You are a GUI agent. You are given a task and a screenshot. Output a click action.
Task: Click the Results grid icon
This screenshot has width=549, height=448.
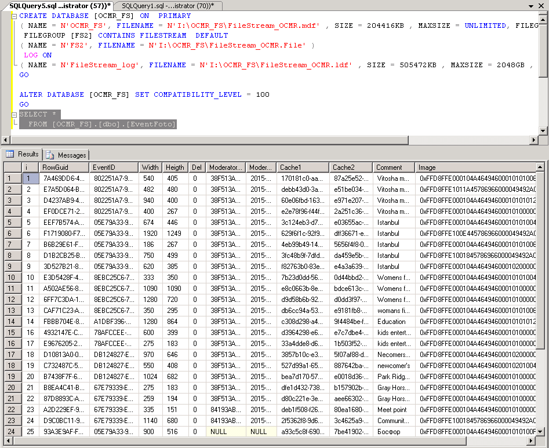pyautogui.click(x=10, y=154)
